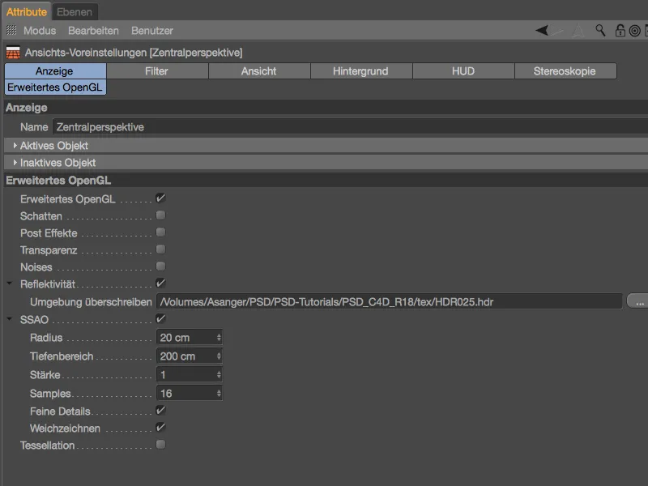Browse for environment file with ... button

tap(639, 301)
